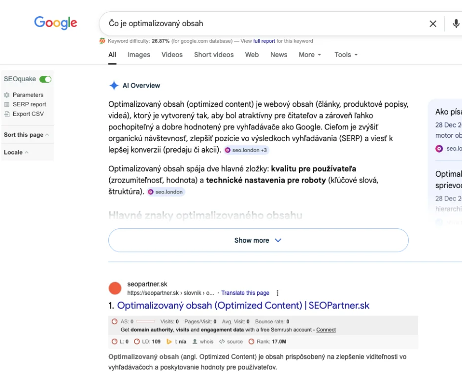Click the SERP report icon
The width and height of the screenshot is (462, 378).
(7, 104)
